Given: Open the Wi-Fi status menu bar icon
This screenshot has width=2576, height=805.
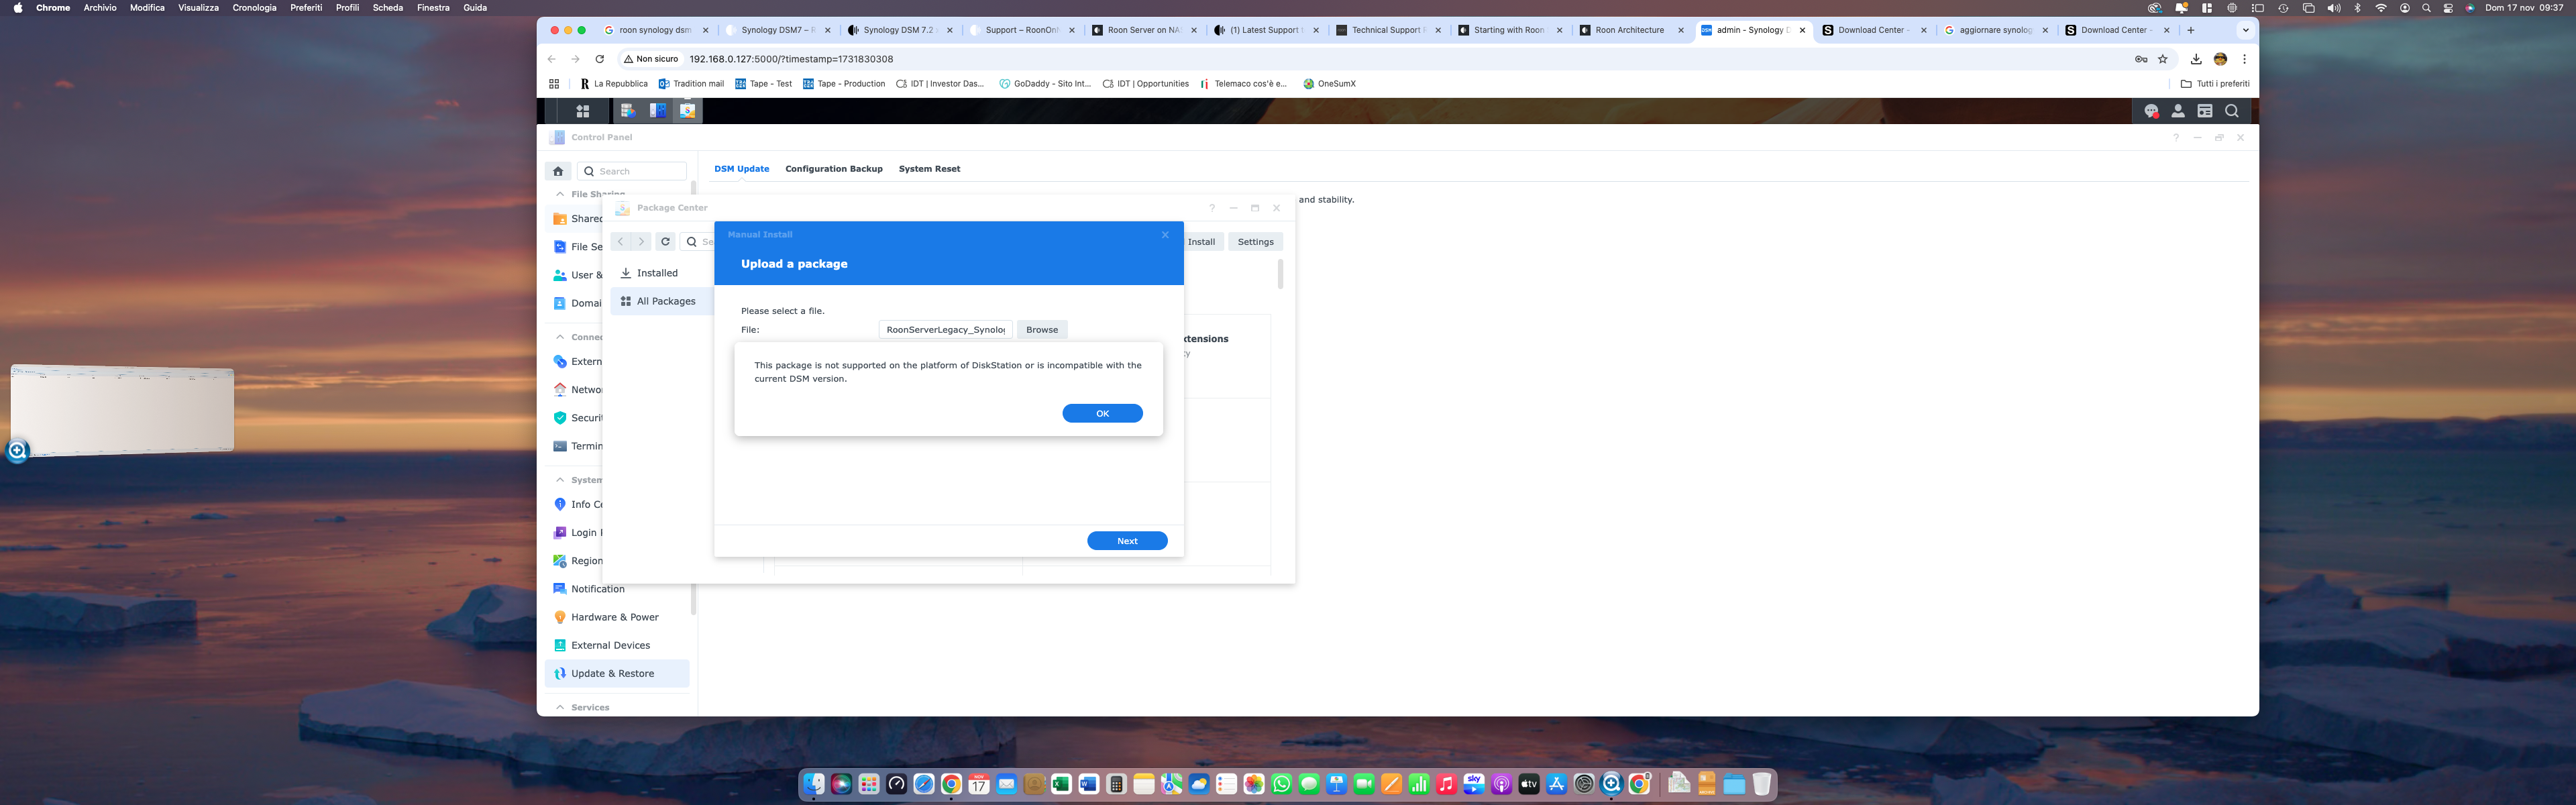Looking at the screenshot, I should pyautogui.click(x=2381, y=7).
